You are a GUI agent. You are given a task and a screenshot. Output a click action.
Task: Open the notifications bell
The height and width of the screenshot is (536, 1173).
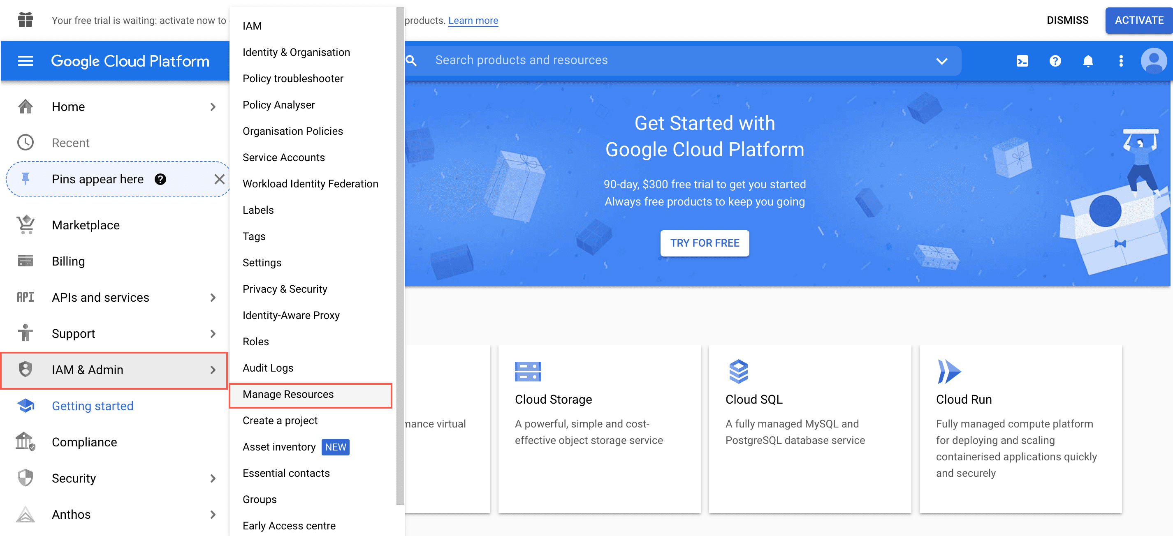1088,60
